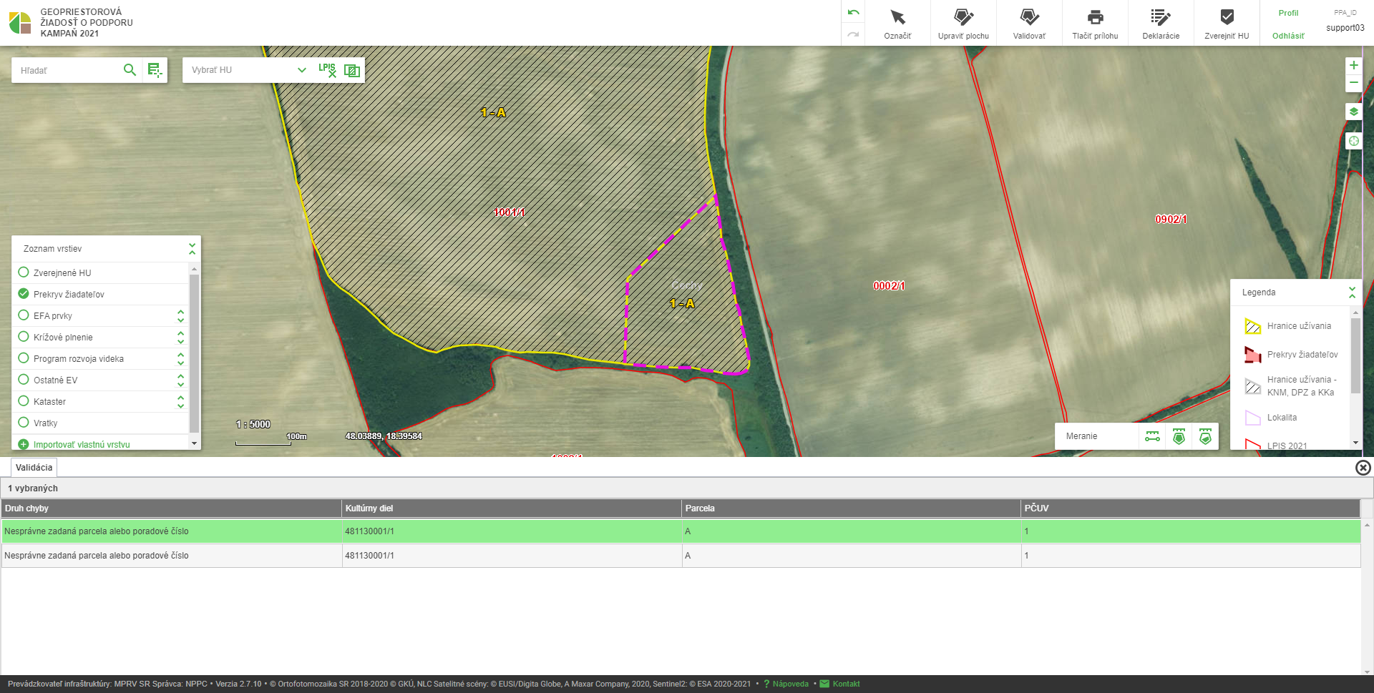Collapse the Zoznam vrstiev panel
This screenshot has width=1374, height=693.
192,248
